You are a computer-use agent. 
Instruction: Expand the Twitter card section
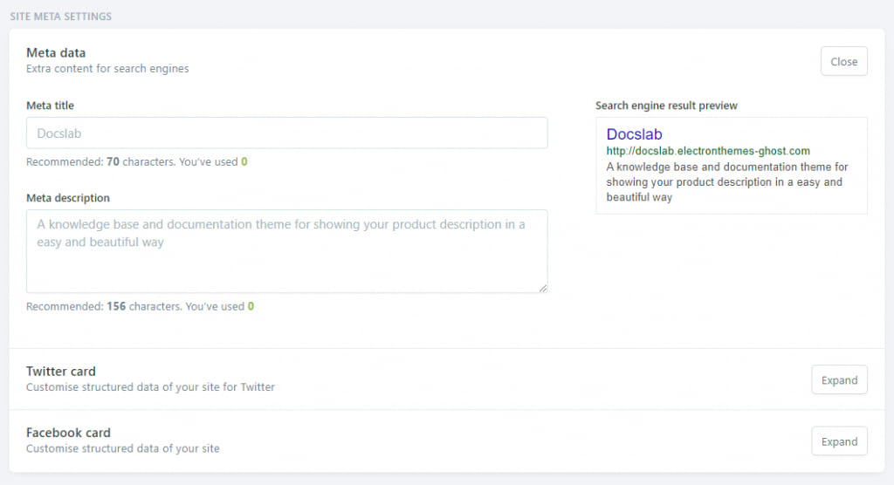[x=839, y=380]
